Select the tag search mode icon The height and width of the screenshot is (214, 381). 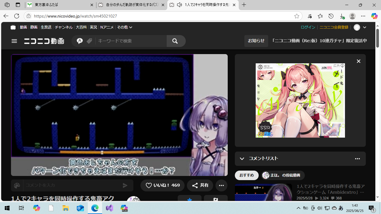(x=89, y=41)
